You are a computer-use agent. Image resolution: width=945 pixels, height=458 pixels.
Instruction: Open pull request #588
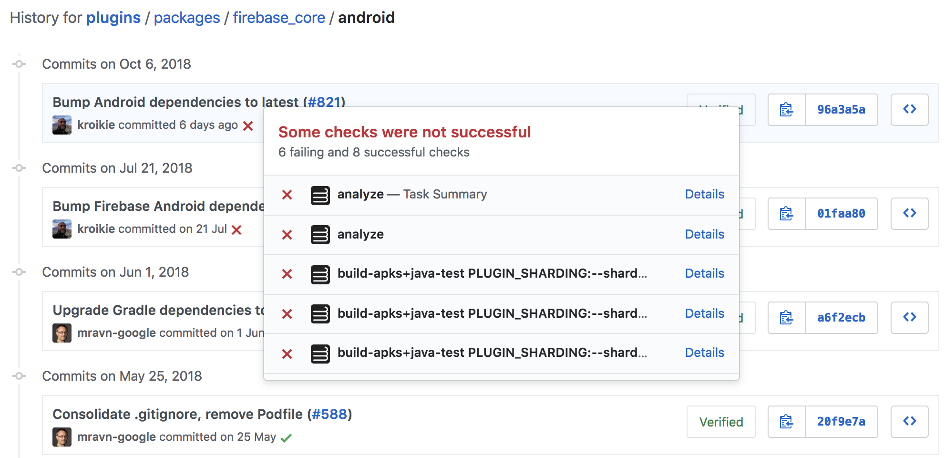click(330, 414)
